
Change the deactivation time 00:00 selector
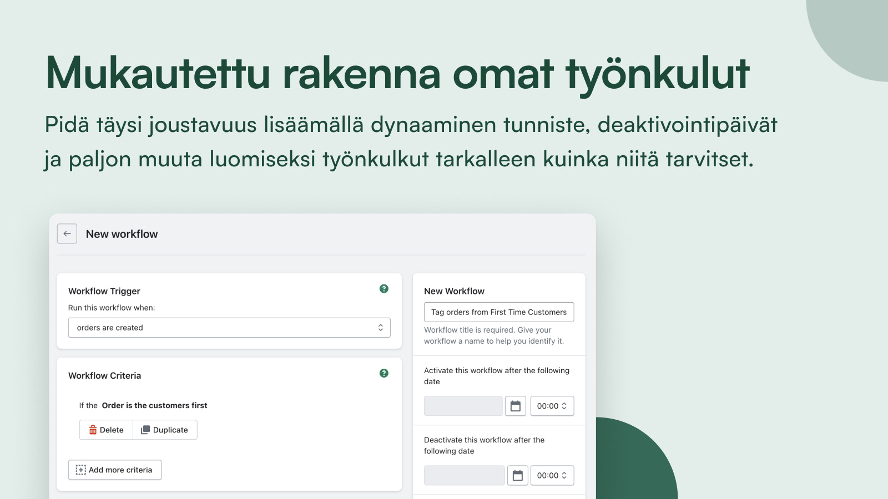pyautogui.click(x=552, y=475)
